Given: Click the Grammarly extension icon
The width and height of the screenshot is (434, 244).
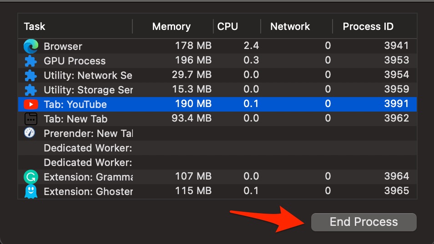Looking at the screenshot, I should (x=31, y=177).
